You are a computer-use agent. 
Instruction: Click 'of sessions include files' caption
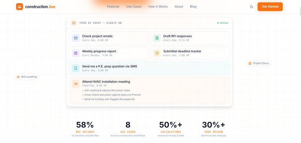pos(85,136)
